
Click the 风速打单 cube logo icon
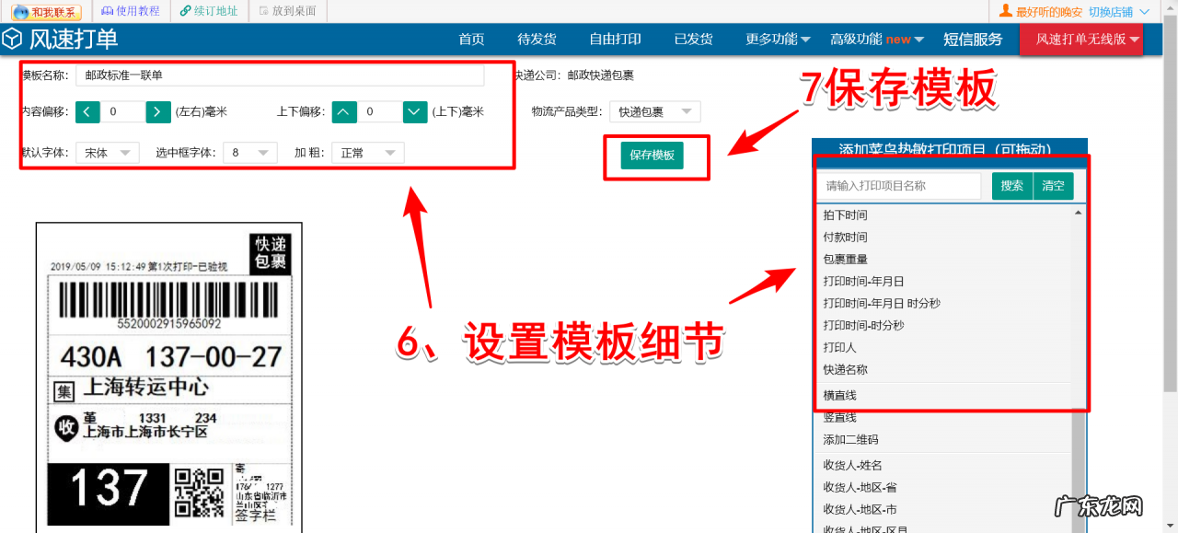(x=13, y=40)
